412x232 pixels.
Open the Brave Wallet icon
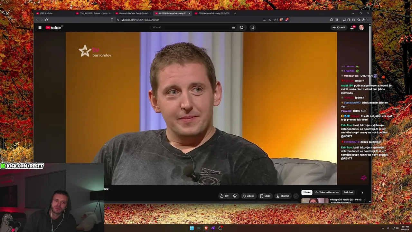(x=354, y=20)
